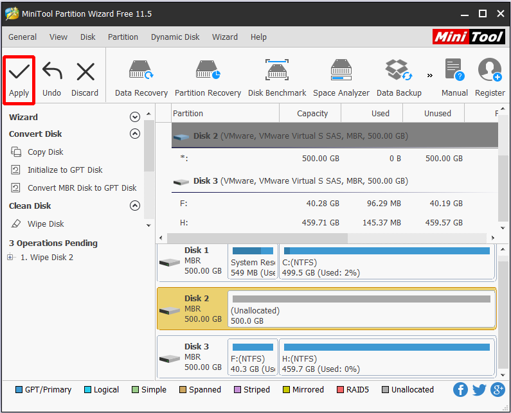Click the GPT/Primary blue legend swatch
This screenshot has width=511, height=413.
[19, 390]
